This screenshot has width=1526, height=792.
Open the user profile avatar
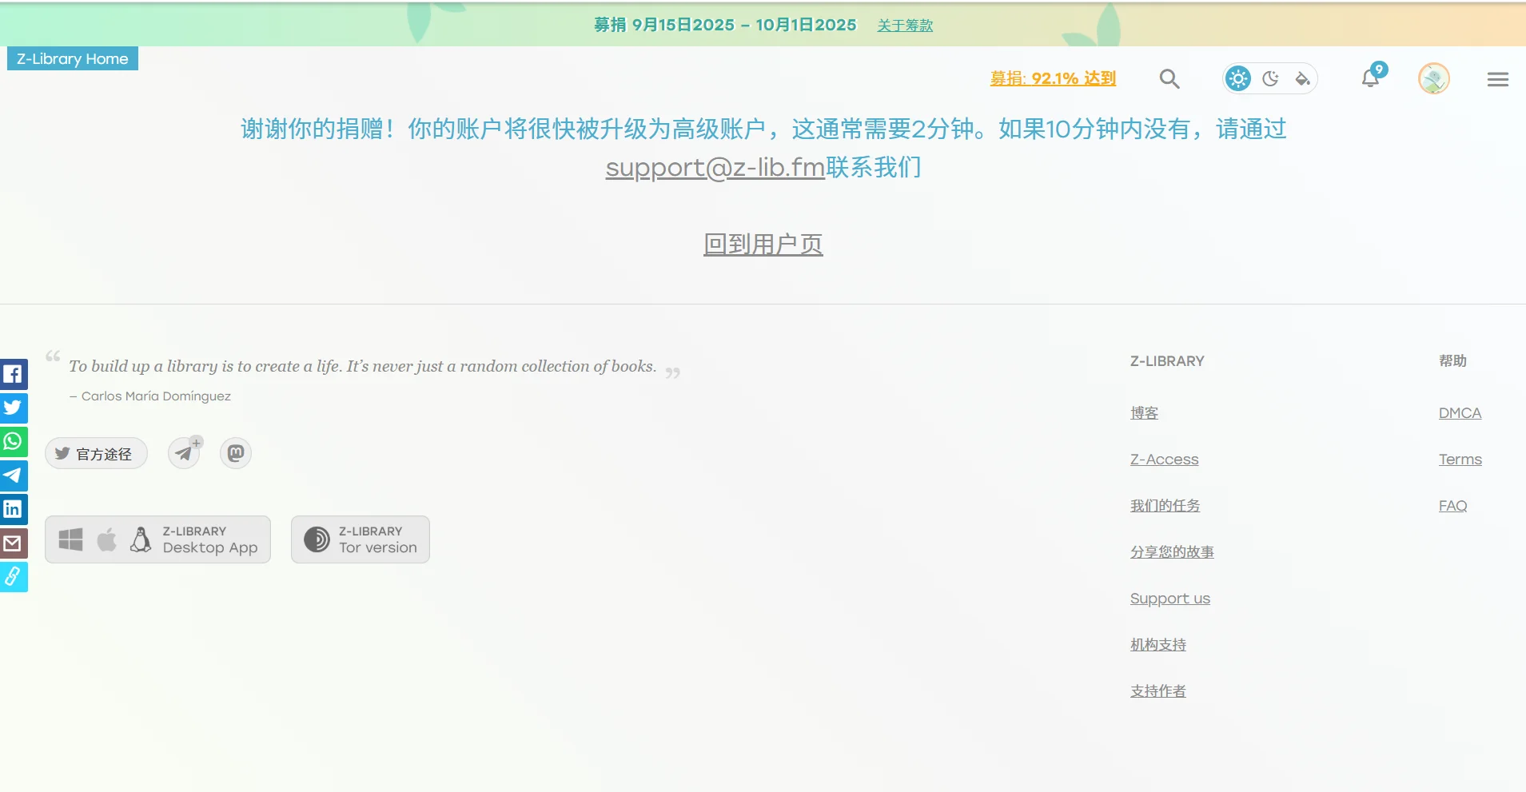(1434, 78)
